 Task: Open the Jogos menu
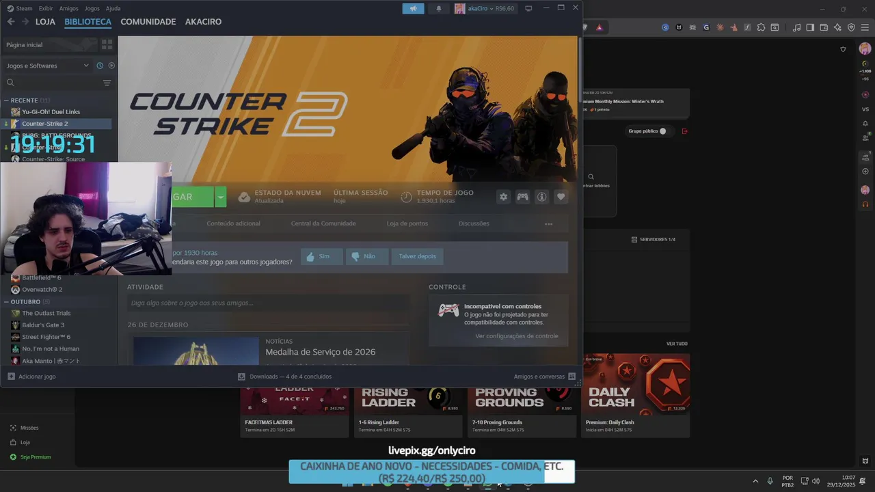pos(92,8)
